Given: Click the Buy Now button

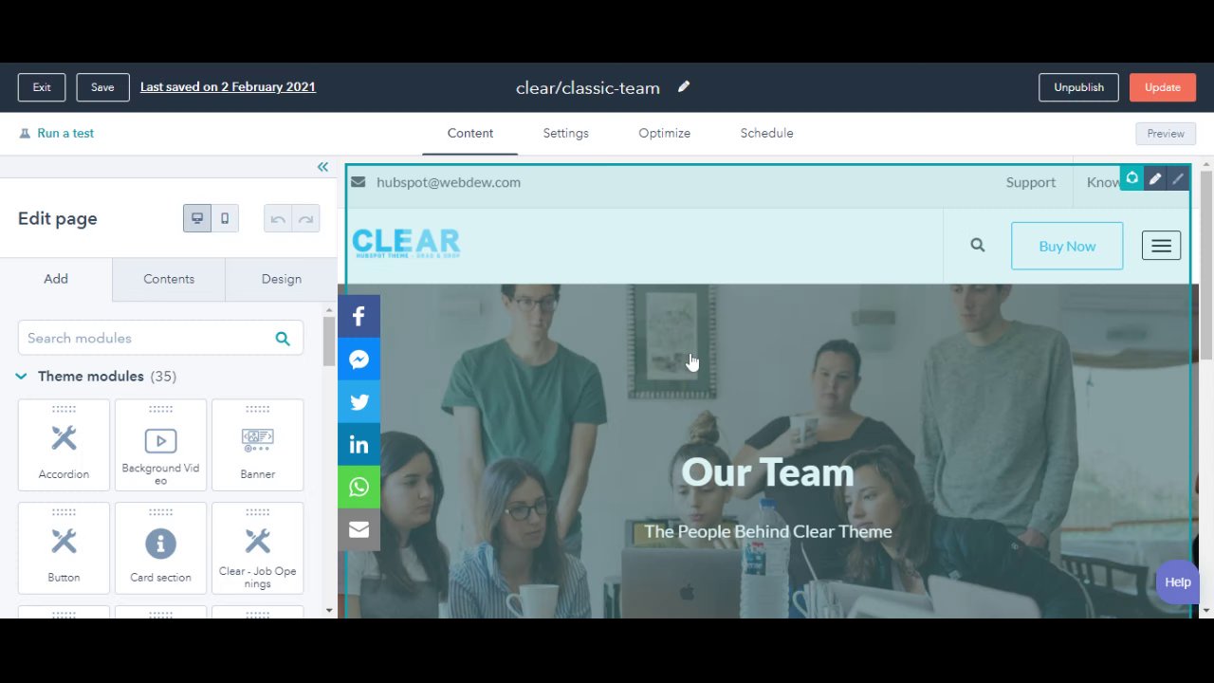Looking at the screenshot, I should (x=1067, y=246).
